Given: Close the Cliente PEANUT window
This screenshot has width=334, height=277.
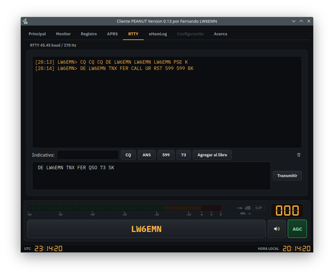Looking at the screenshot, I should (x=309, y=21).
